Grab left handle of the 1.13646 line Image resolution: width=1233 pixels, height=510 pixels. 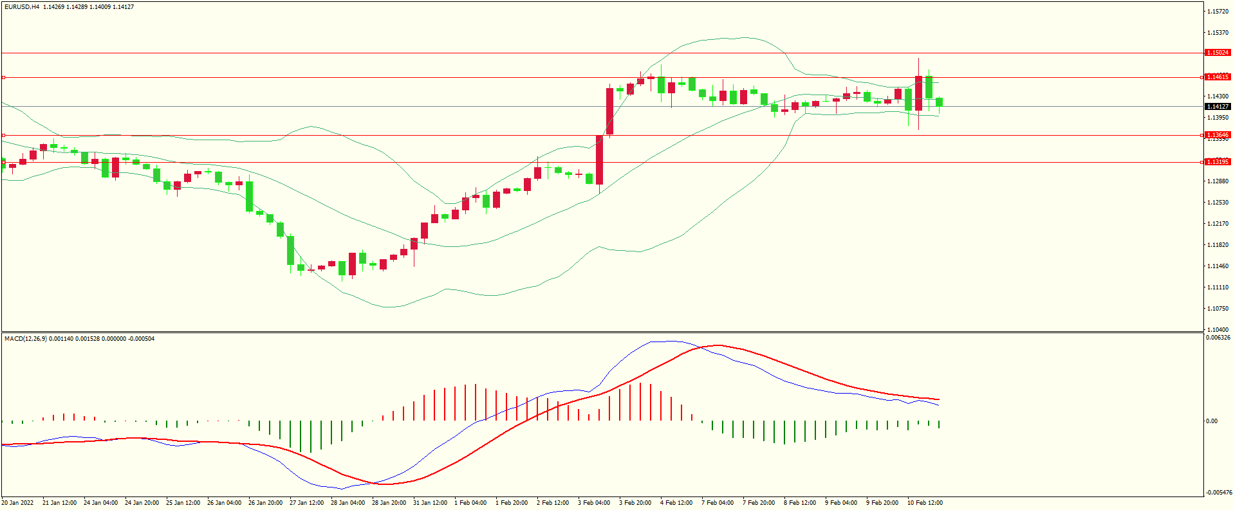(x=3, y=136)
